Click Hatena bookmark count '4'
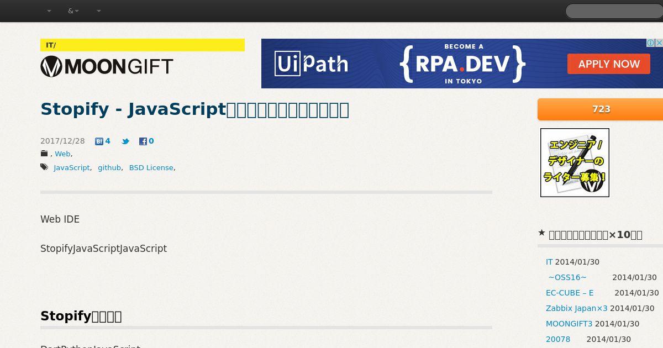663x348 pixels. [x=108, y=141]
